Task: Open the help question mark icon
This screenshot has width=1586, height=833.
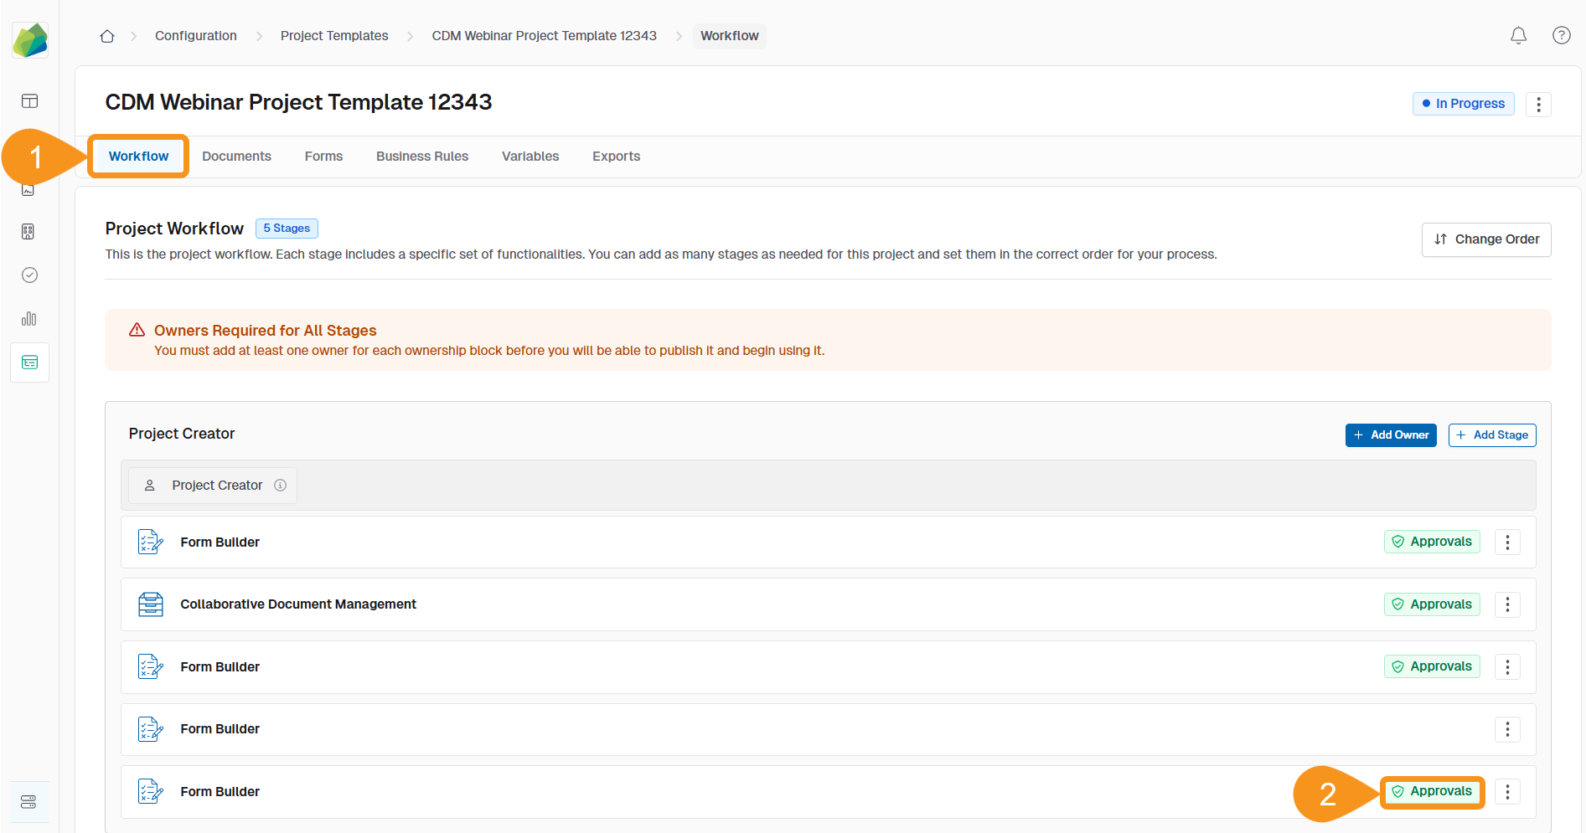Action: coord(1561,35)
